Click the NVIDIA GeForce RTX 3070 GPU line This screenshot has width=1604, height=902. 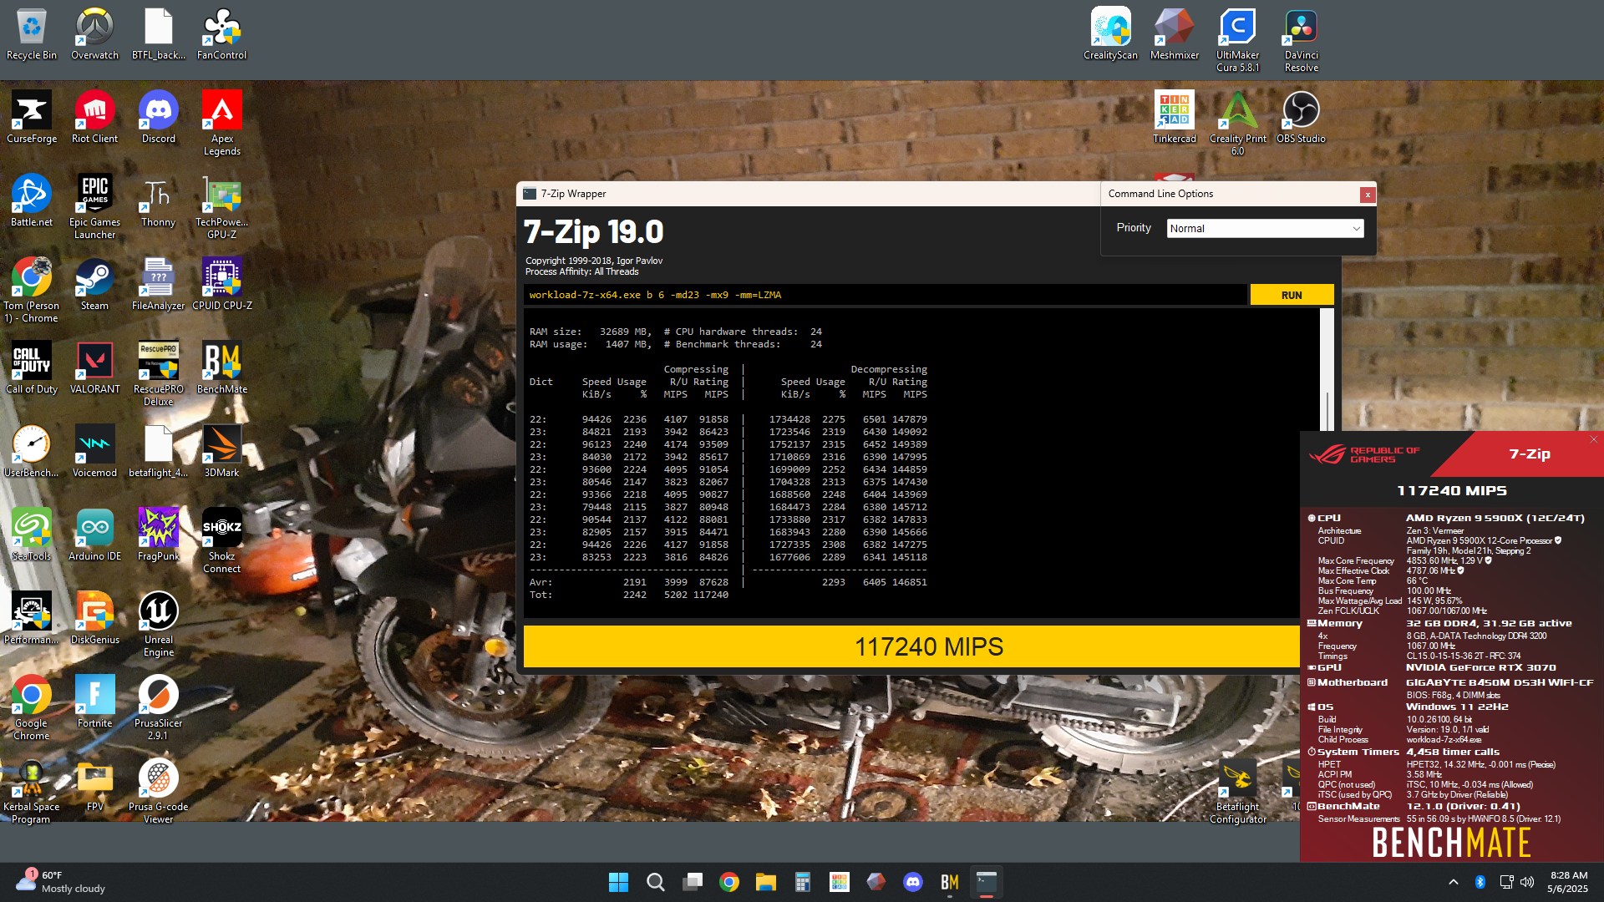pyautogui.click(x=1480, y=667)
